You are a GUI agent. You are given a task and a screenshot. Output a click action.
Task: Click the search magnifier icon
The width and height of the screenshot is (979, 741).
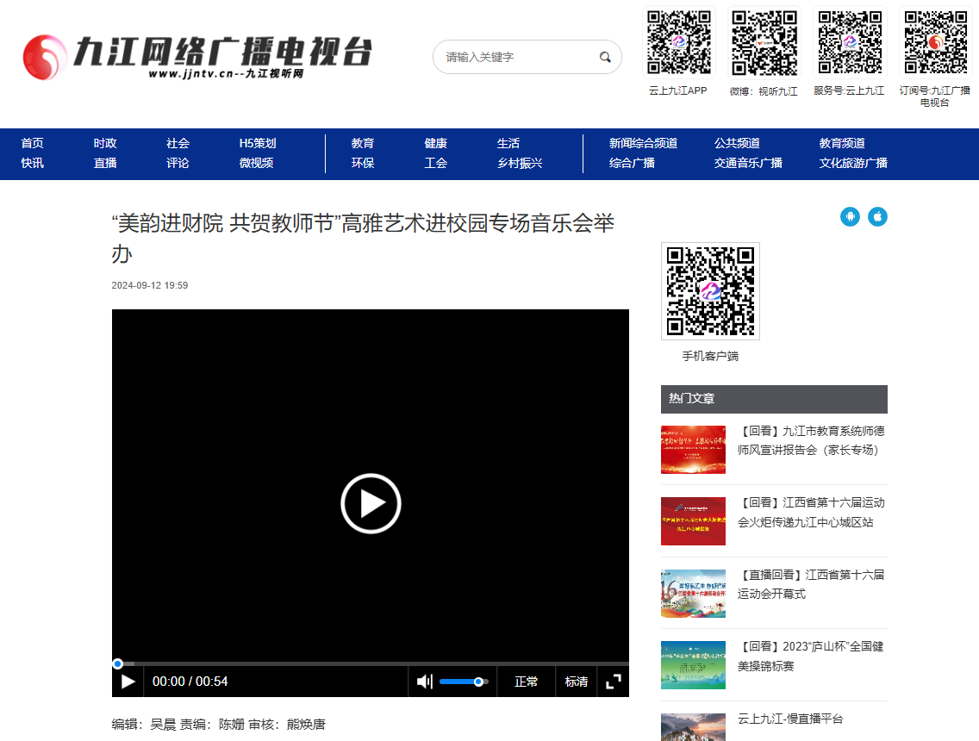(x=605, y=57)
